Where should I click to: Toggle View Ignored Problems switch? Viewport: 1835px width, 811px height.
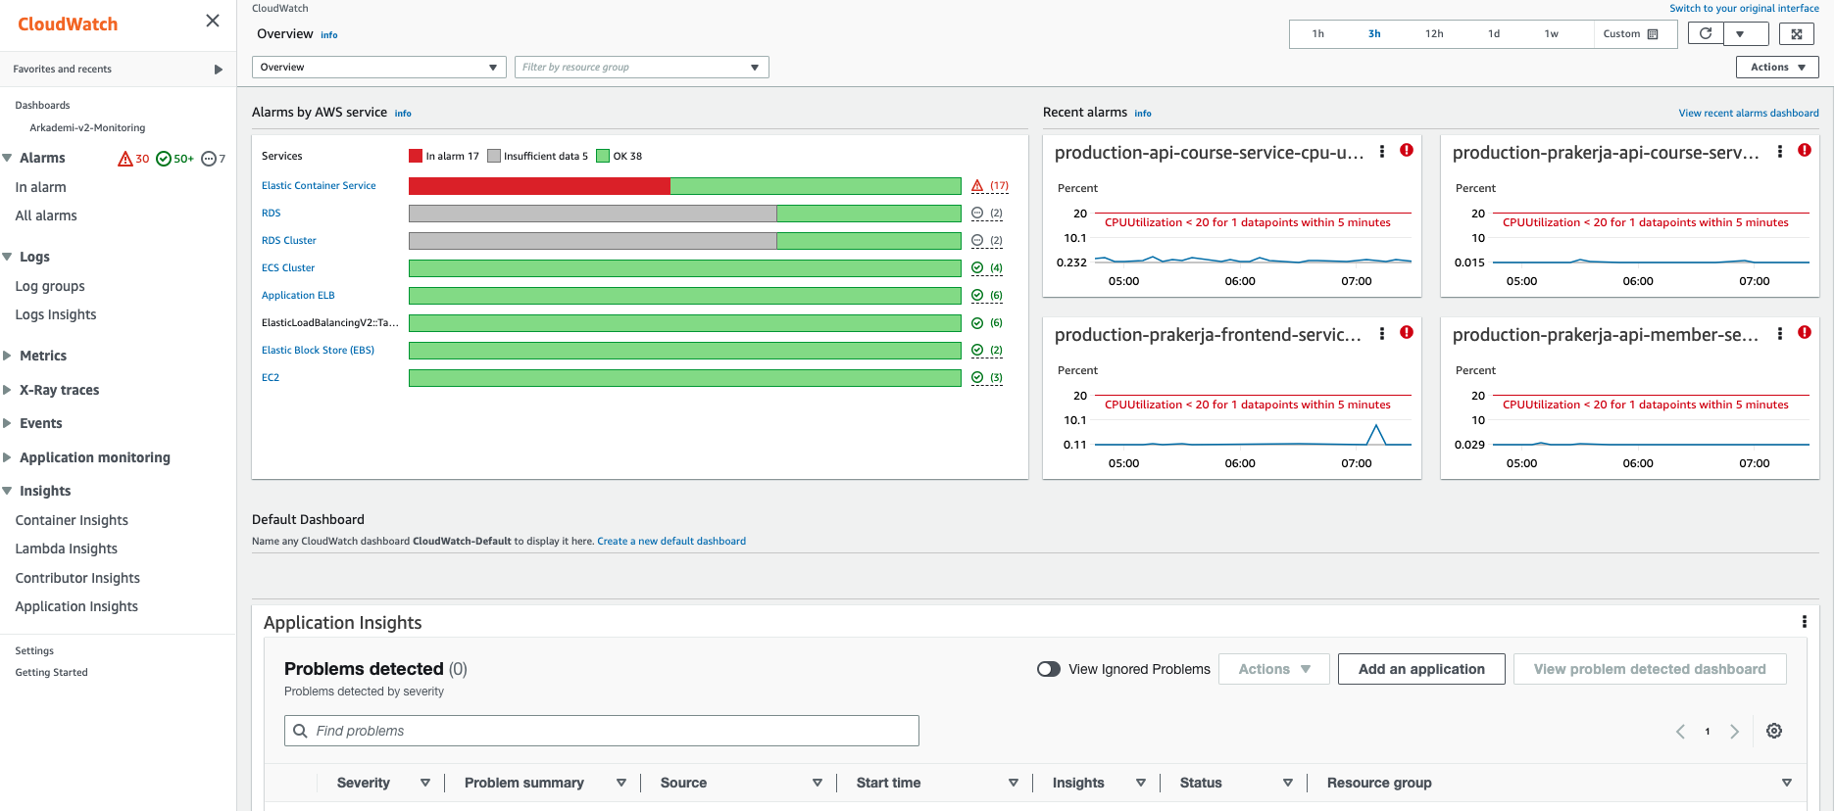[x=1049, y=669]
